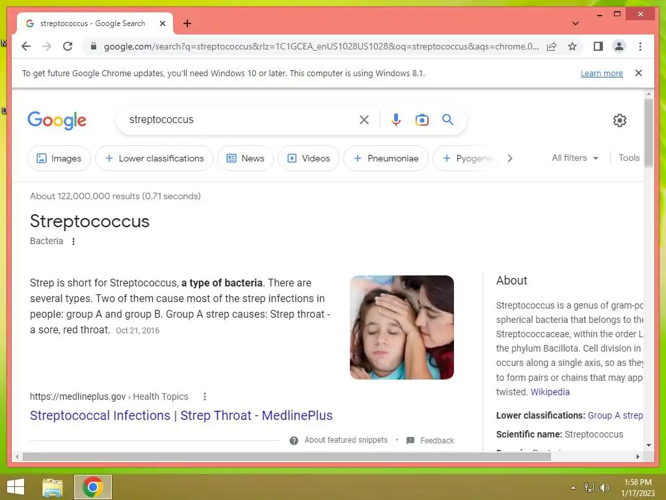Open the taskbar clock showing 1:58 PM
The image size is (666, 500).
[638, 488]
